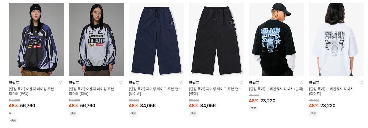Click the small filled heart with 3 likes

(x=10, y=113)
